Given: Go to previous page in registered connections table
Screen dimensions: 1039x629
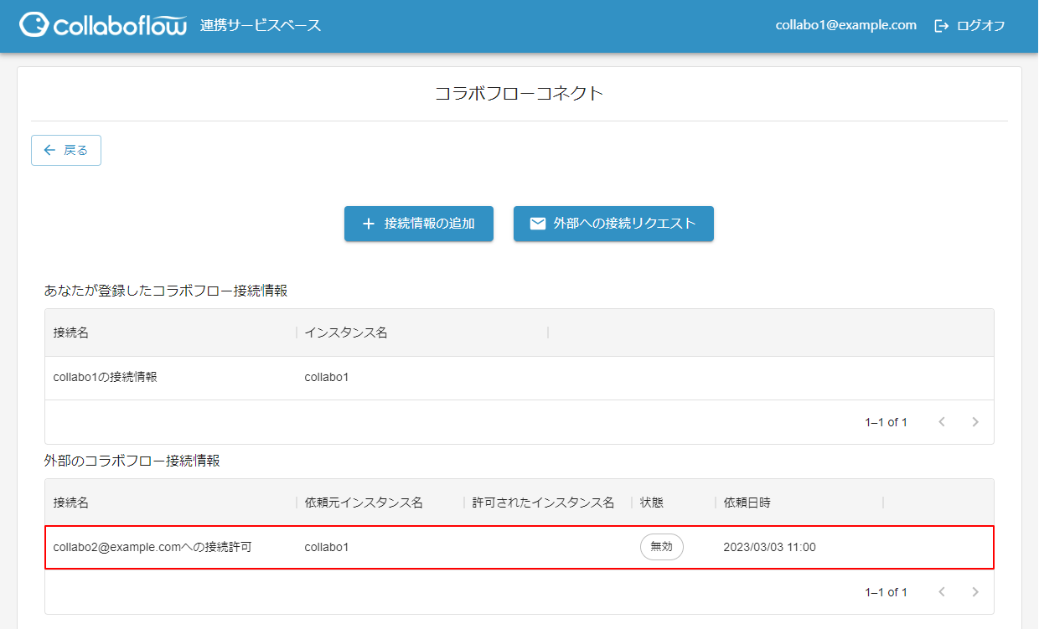Looking at the screenshot, I should (x=942, y=422).
